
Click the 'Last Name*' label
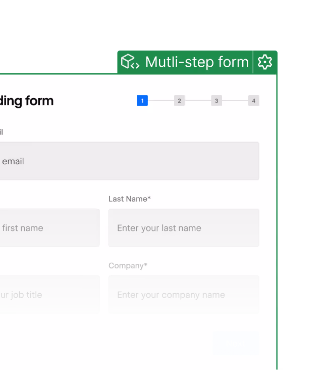pyautogui.click(x=130, y=199)
